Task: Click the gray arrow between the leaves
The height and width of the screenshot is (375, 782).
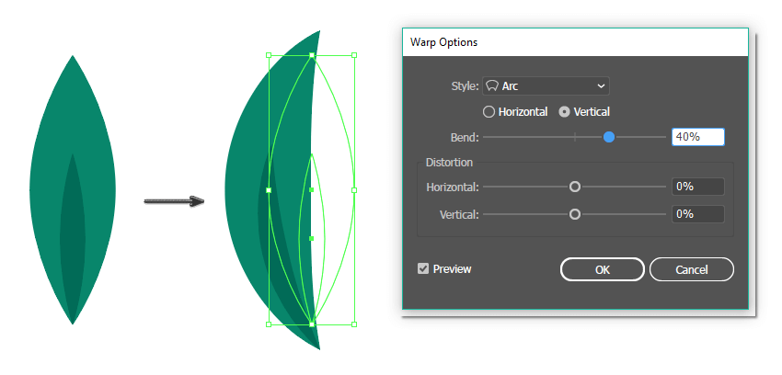Action: (174, 201)
